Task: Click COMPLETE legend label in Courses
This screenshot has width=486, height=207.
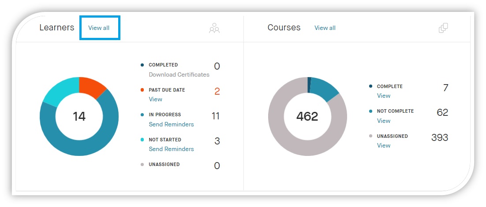Action: pyautogui.click(x=390, y=87)
